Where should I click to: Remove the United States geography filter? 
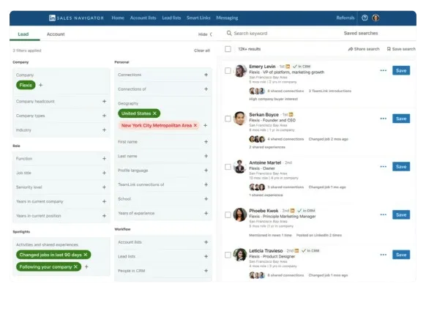(155, 113)
